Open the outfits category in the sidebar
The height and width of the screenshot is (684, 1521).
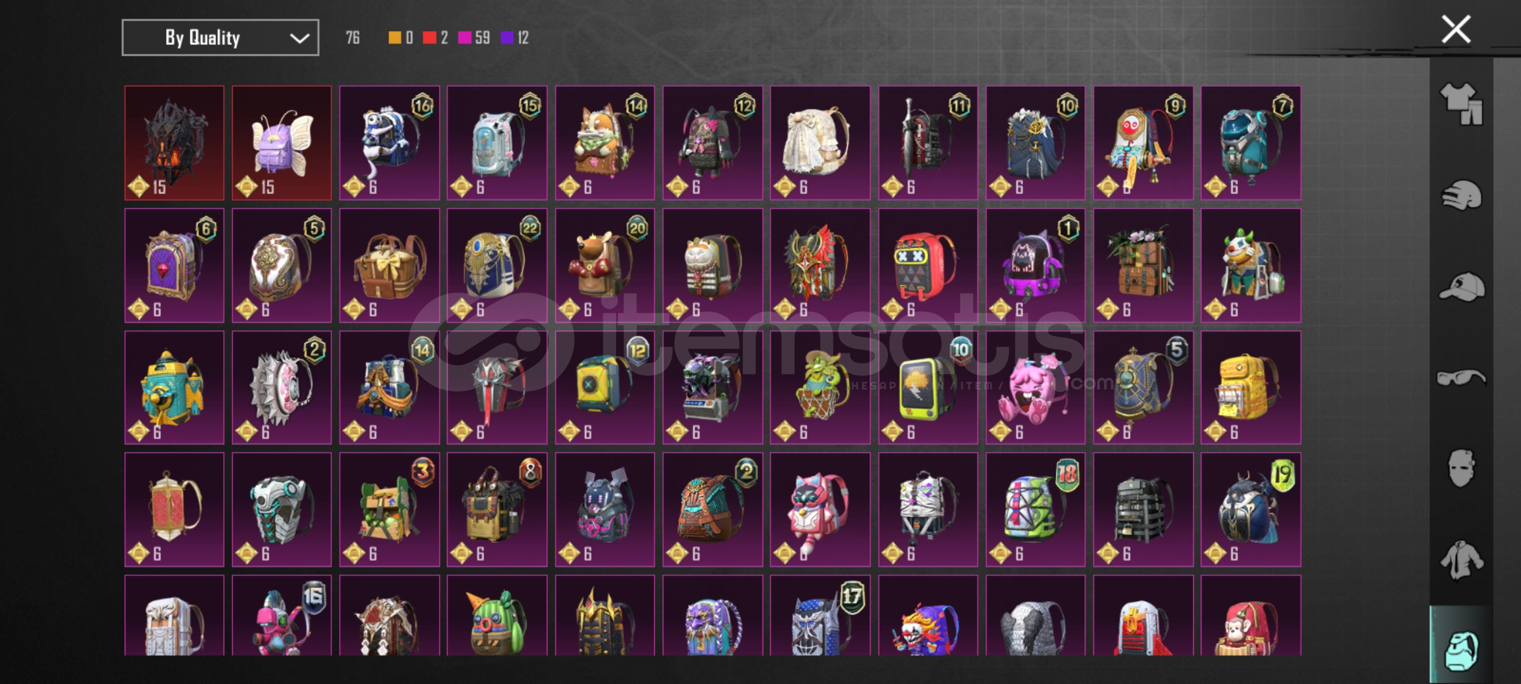(x=1461, y=104)
